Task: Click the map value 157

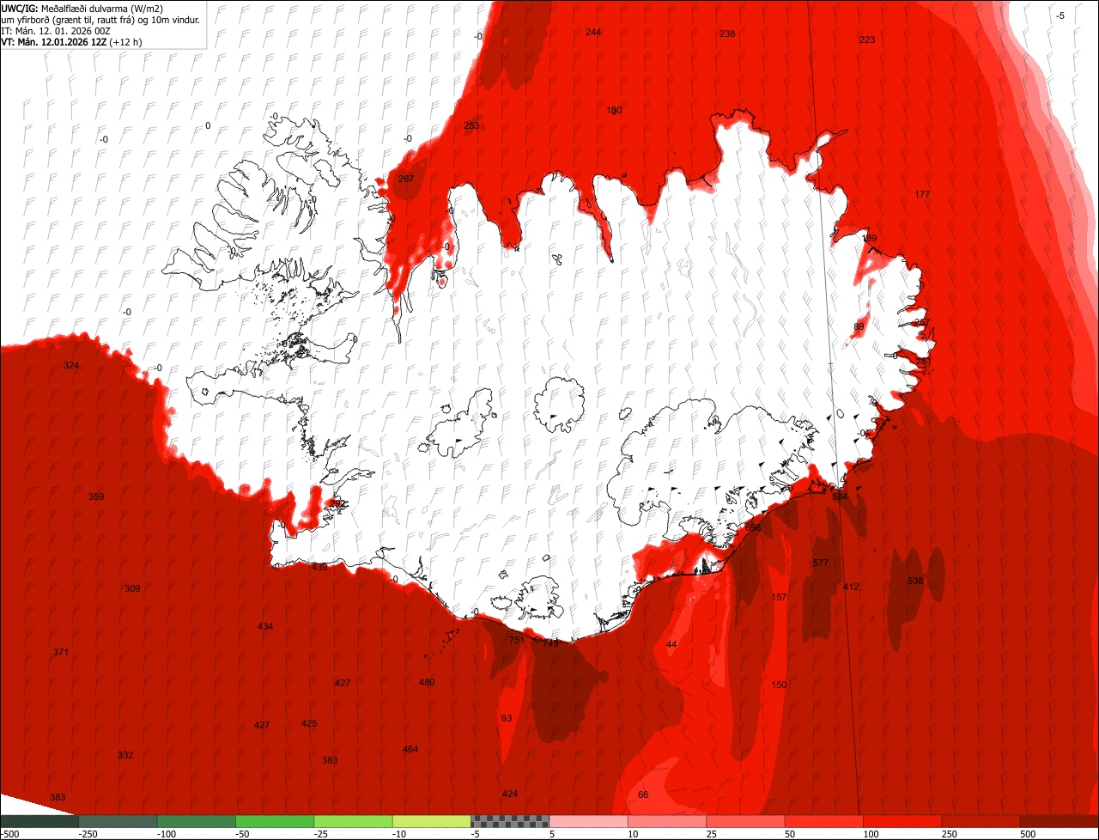Action: [x=779, y=597]
